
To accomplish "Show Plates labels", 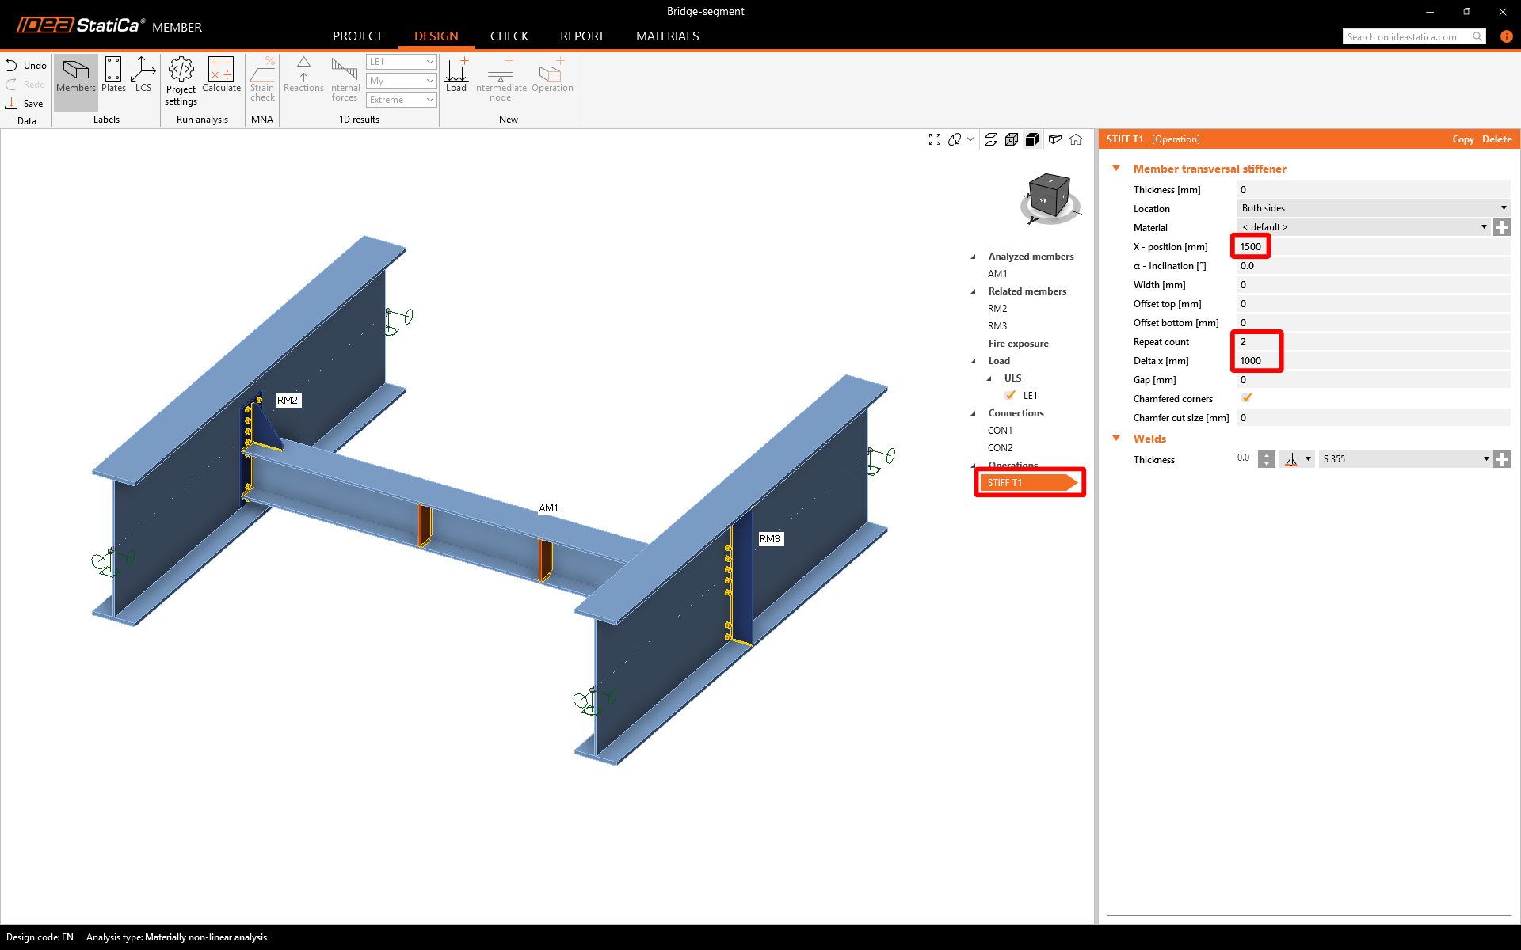I will 113,74.
